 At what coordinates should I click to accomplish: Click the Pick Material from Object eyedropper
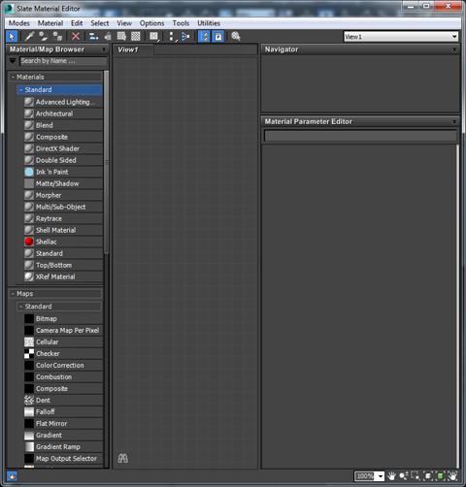(29, 36)
